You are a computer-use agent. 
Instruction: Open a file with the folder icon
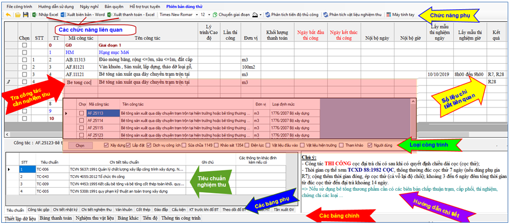click(x=18, y=14)
